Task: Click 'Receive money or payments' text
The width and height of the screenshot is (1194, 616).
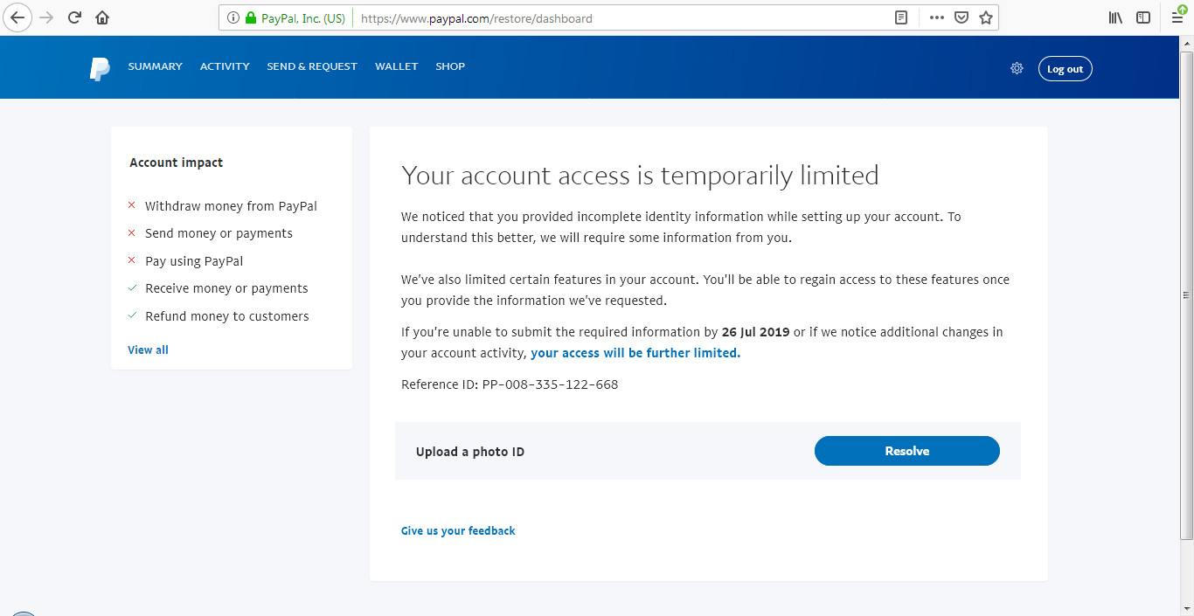Action: tap(226, 288)
